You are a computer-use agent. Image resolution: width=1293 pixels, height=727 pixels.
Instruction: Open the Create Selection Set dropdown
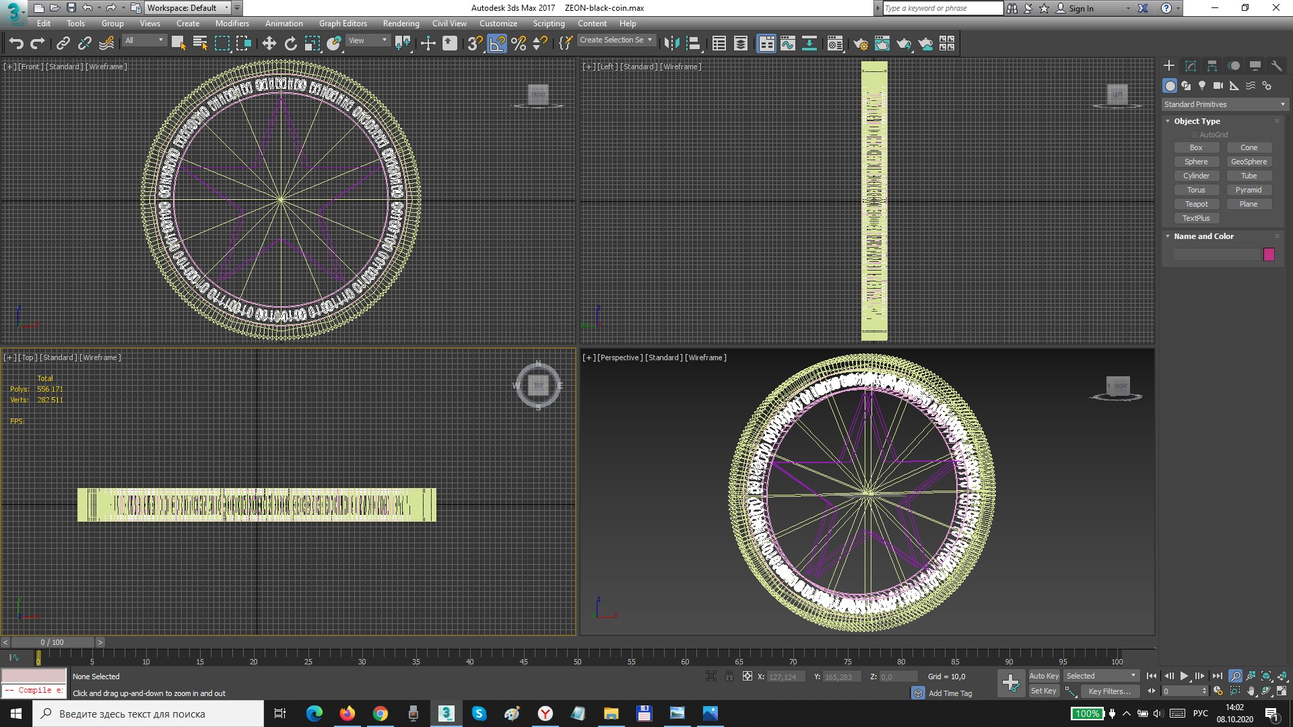click(x=616, y=40)
